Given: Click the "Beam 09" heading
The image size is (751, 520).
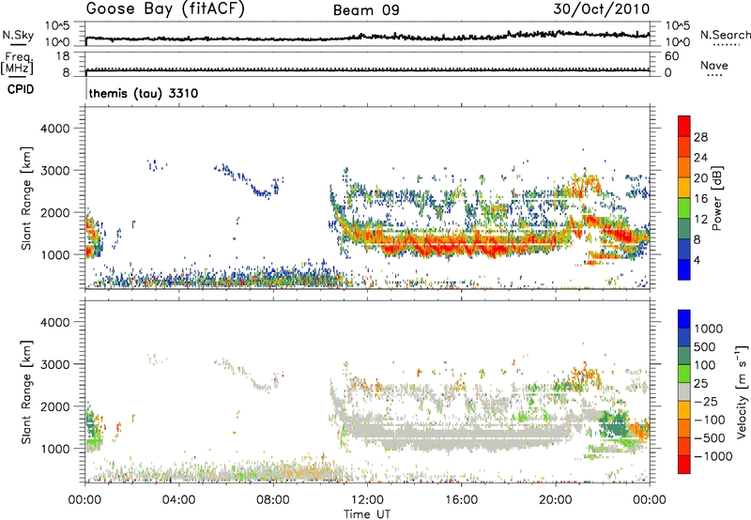Looking at the screenshot, I should click(x=366, y=10).
